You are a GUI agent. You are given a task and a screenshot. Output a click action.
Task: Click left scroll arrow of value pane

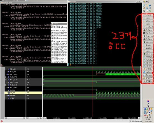tap(28, 118)
